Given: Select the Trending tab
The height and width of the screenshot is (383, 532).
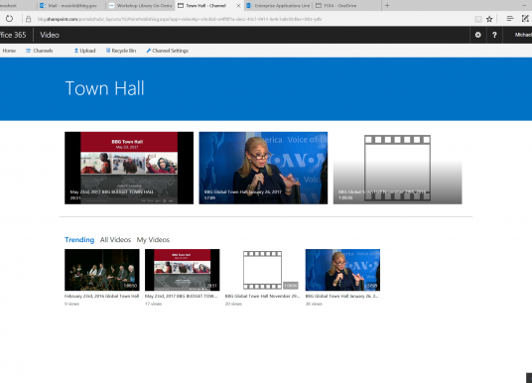Looking at the screenshot, I should (x=79, y=240).
